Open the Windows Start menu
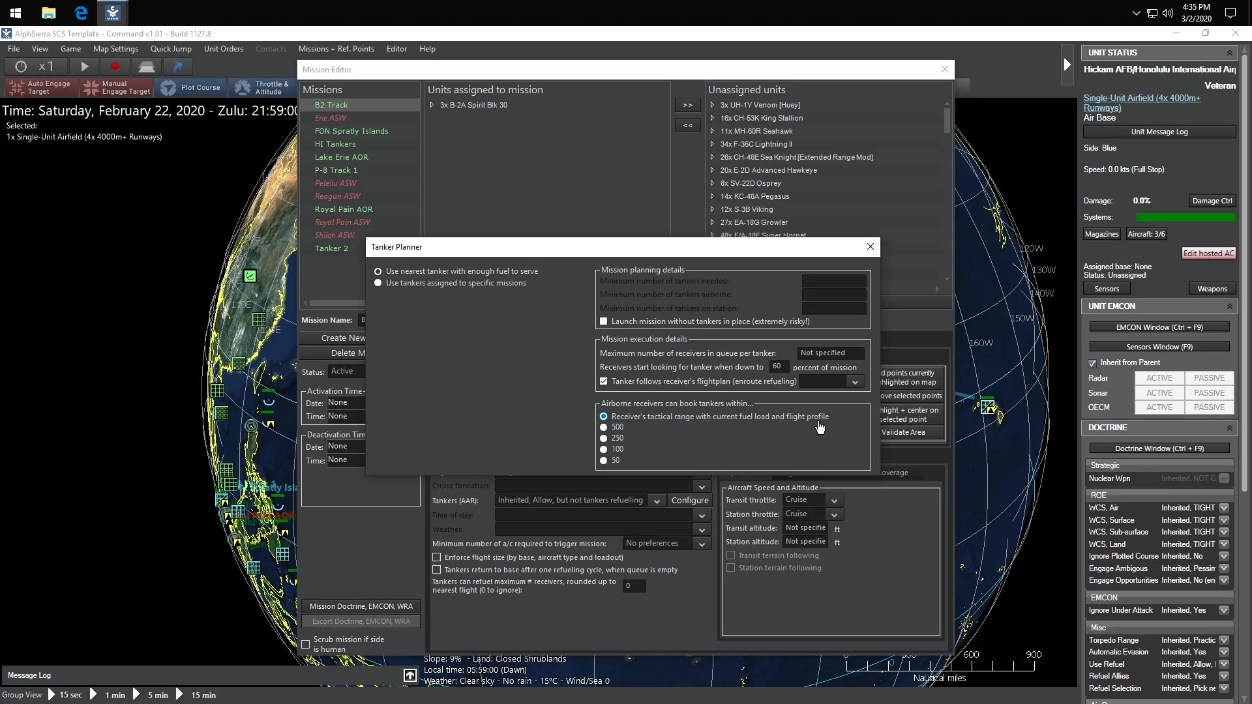The height and width of the screenshot is (704, 1252). [x=16, y=12]
